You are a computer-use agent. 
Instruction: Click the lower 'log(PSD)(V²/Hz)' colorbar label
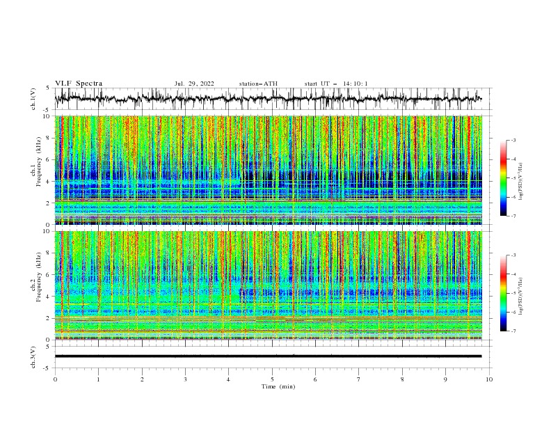(520, 296)
